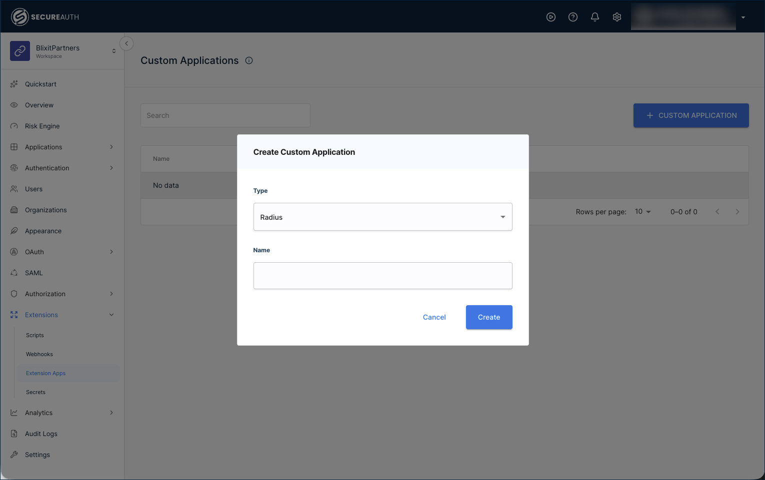Click the Create button in dialog
This screenshot has width=765, height=480.
(x=489, y=317)
